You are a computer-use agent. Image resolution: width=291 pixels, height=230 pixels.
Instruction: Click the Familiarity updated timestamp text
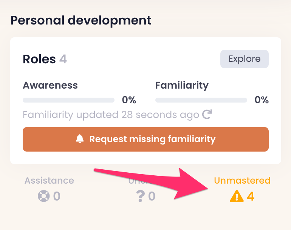tap(111, 115)
